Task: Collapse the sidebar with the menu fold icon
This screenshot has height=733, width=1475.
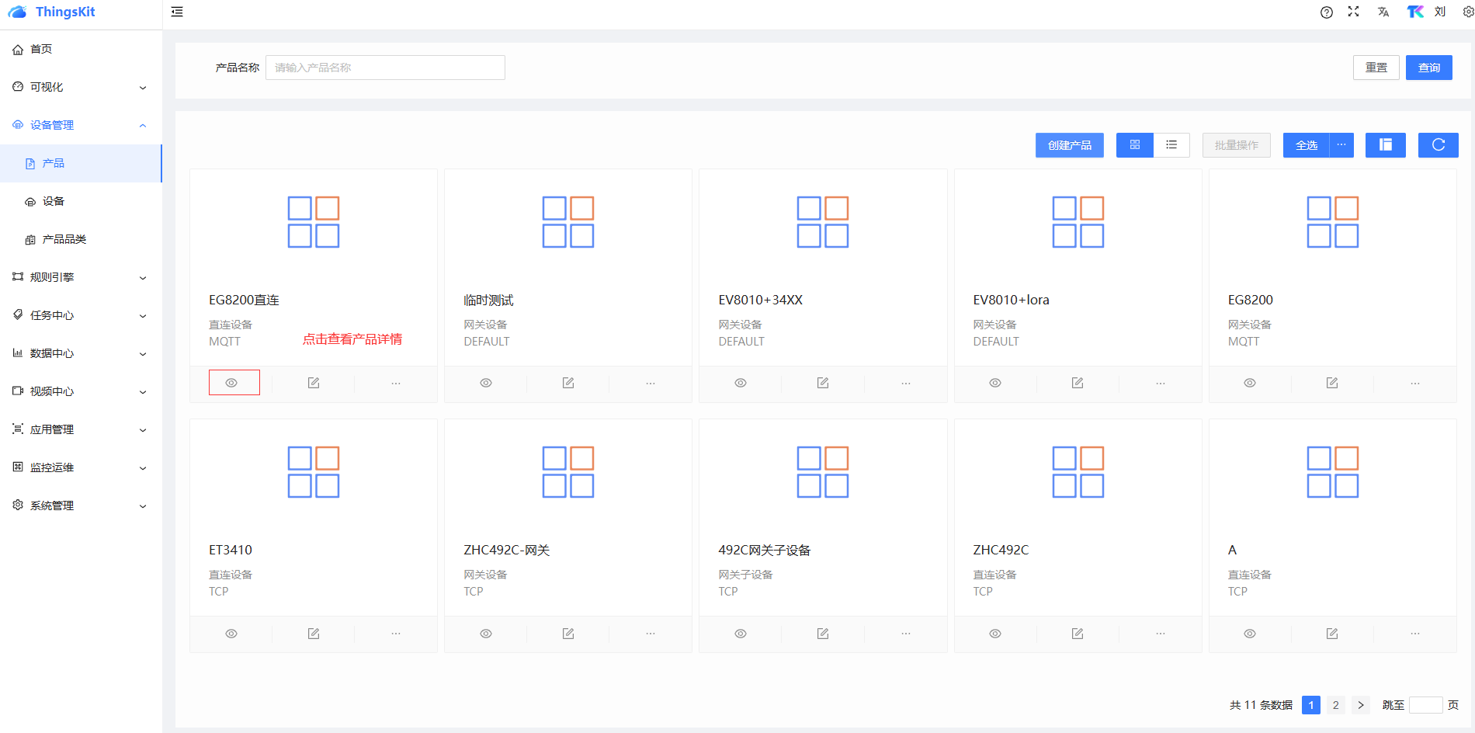Action: (x=177, y=12)
